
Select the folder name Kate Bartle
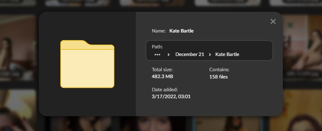click(181, 31)
